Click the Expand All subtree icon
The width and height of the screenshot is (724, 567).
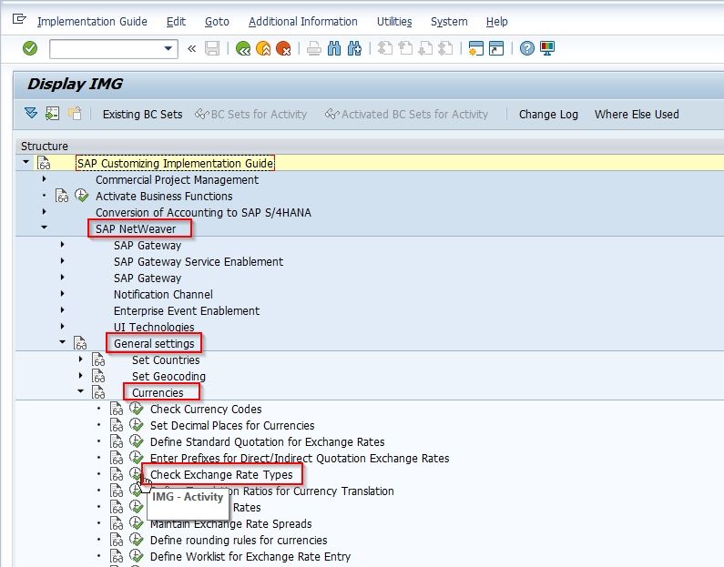(31, 114)
